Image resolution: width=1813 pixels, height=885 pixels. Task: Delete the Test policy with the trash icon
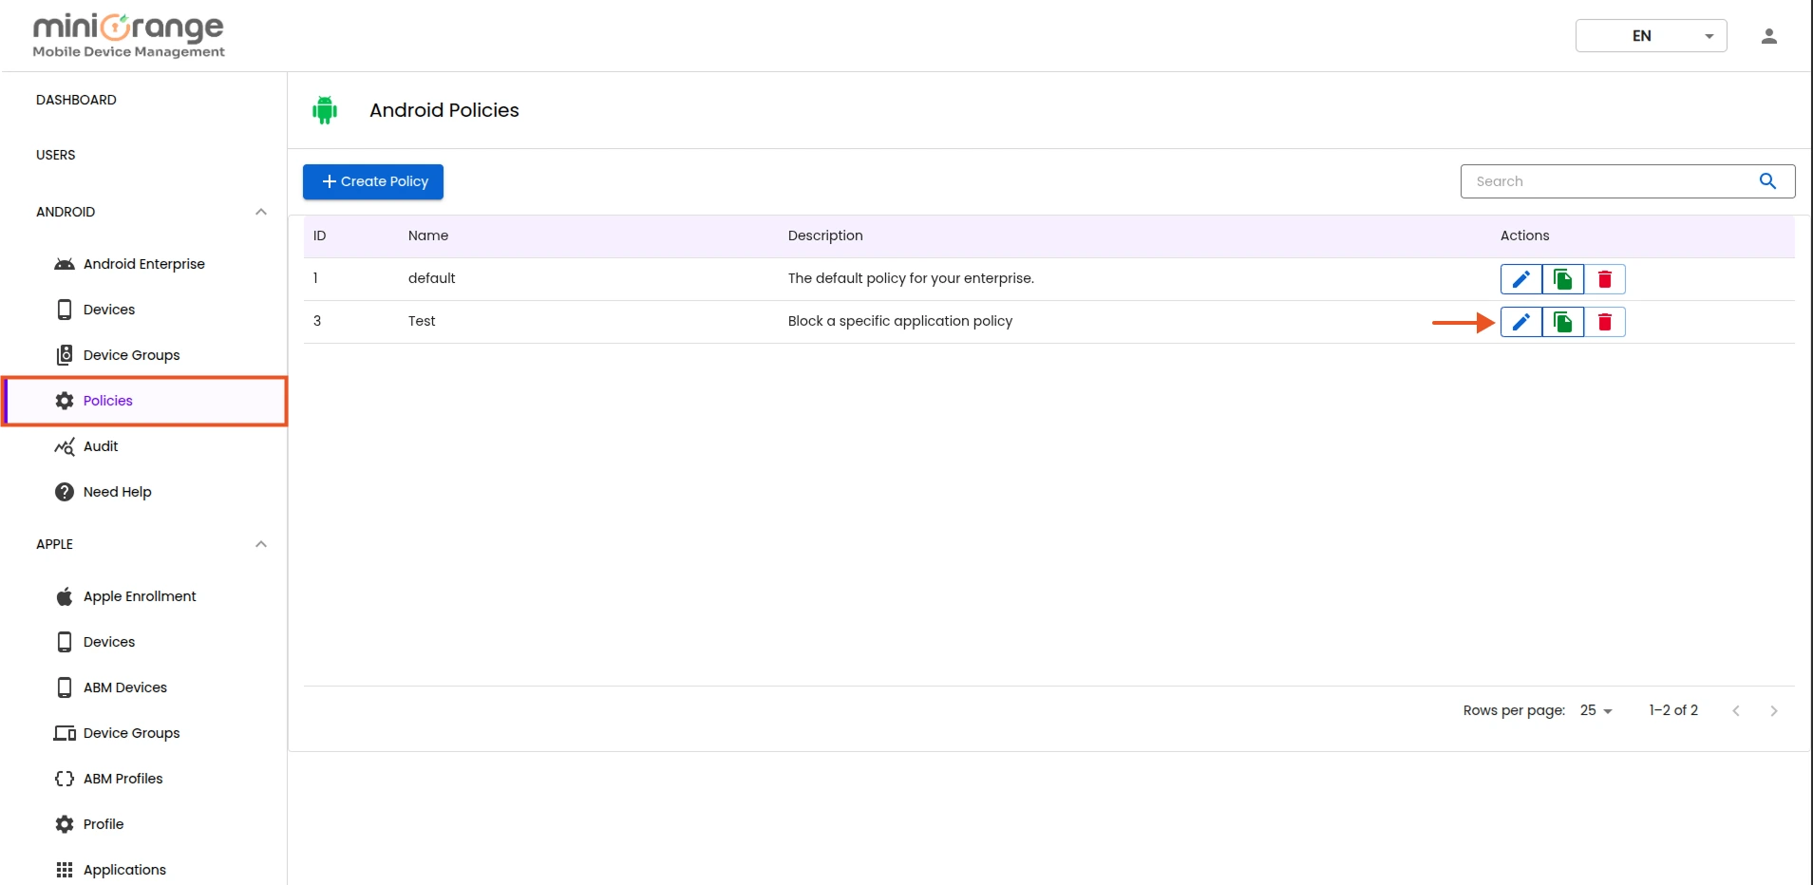[1605, 321]
